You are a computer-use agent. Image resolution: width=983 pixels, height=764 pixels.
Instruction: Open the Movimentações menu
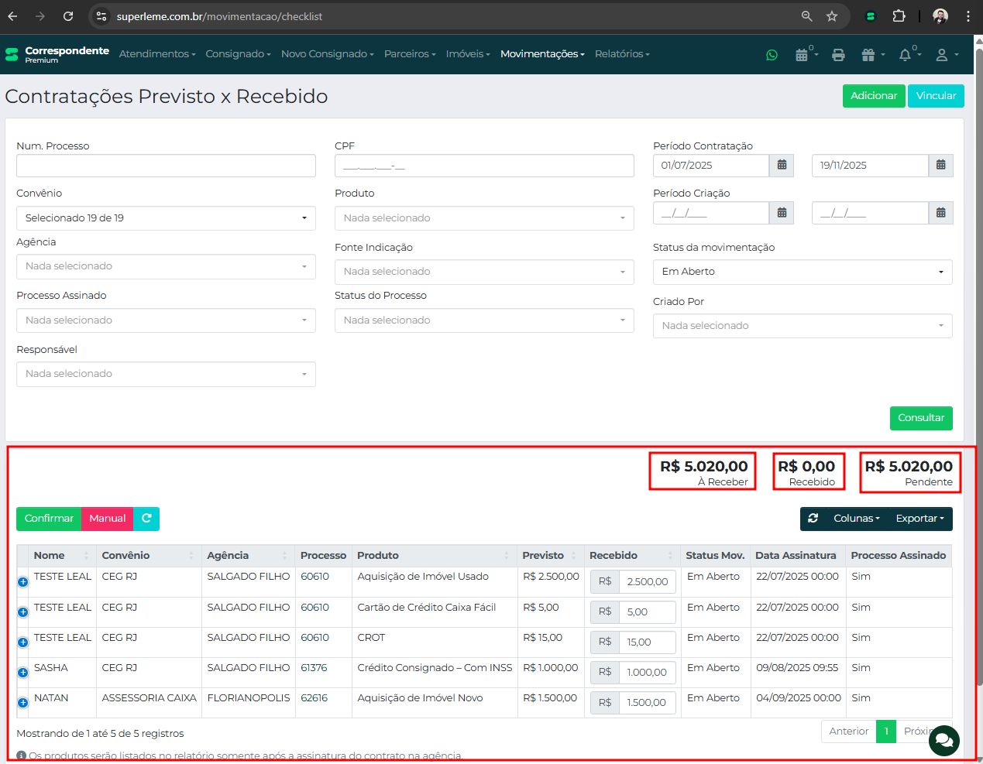[x=541, y=54]
